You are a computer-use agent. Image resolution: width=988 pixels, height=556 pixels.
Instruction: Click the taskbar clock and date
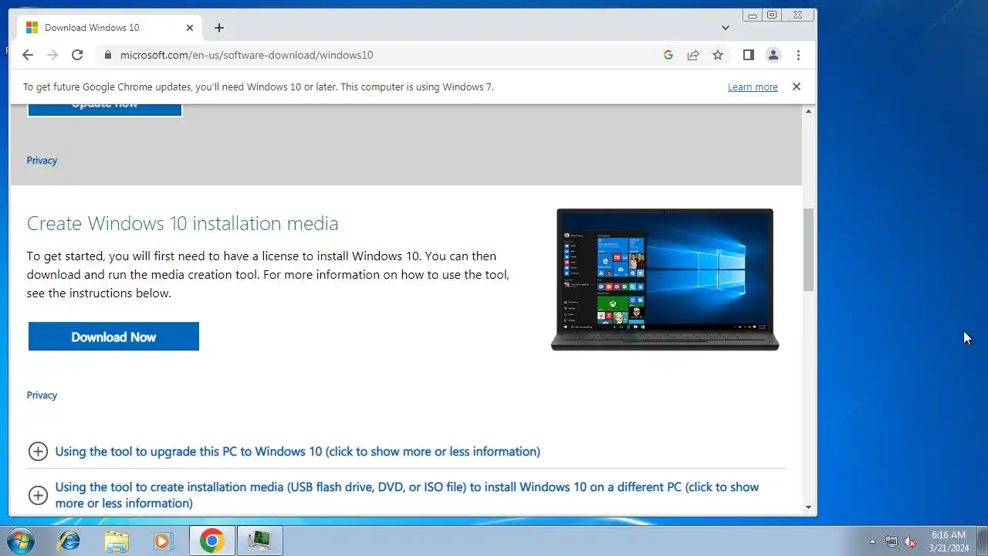(x=949, y=541)
